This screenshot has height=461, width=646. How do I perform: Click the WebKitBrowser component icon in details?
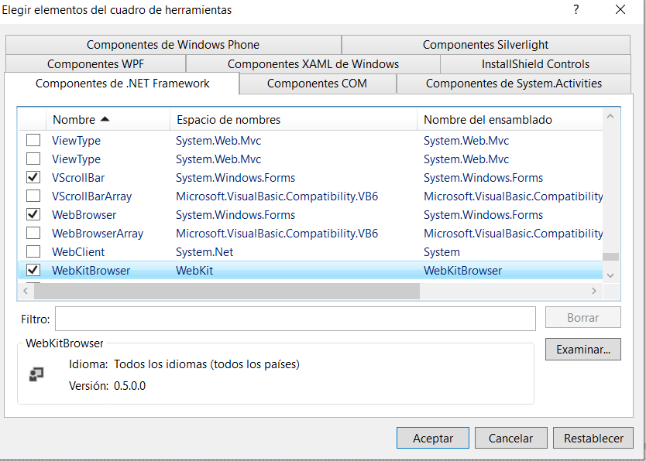pyautogui.click(x=36, y=374)
